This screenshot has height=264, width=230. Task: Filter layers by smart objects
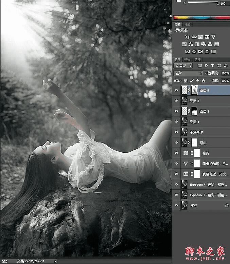point(226,66)
